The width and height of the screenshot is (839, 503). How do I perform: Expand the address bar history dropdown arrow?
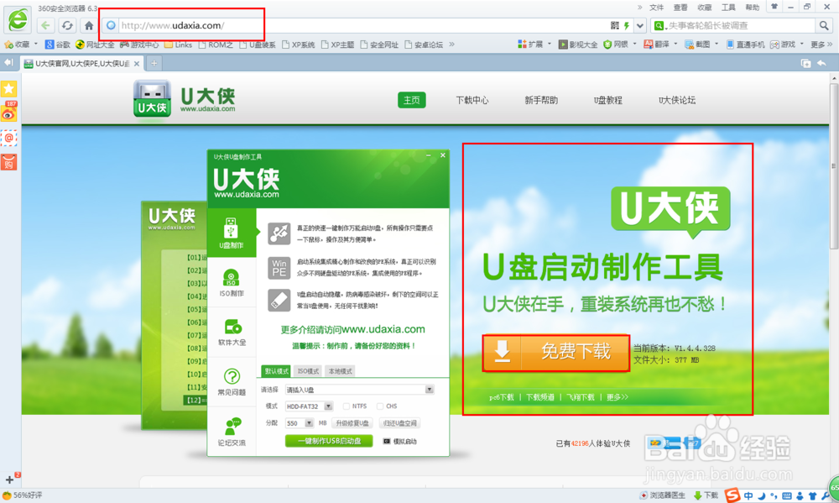click(640, 25)
